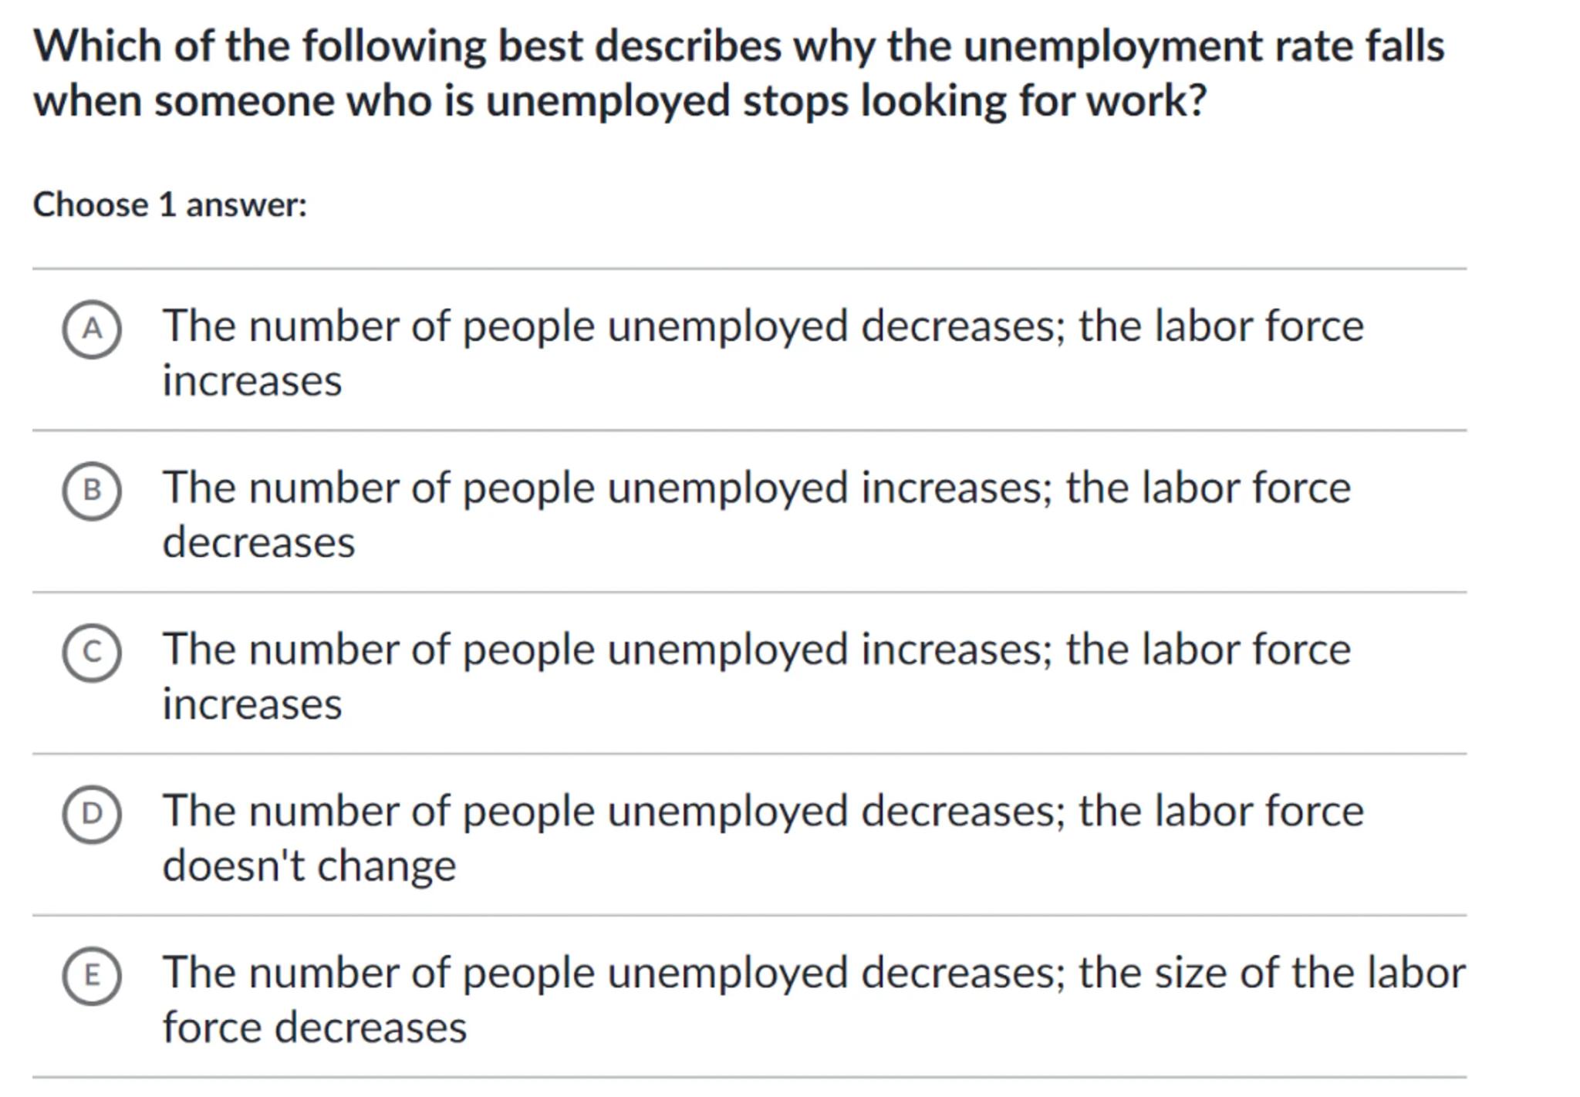Mark the option E radio circle
Screen dimensions: 1580x1097
(92, 976)
